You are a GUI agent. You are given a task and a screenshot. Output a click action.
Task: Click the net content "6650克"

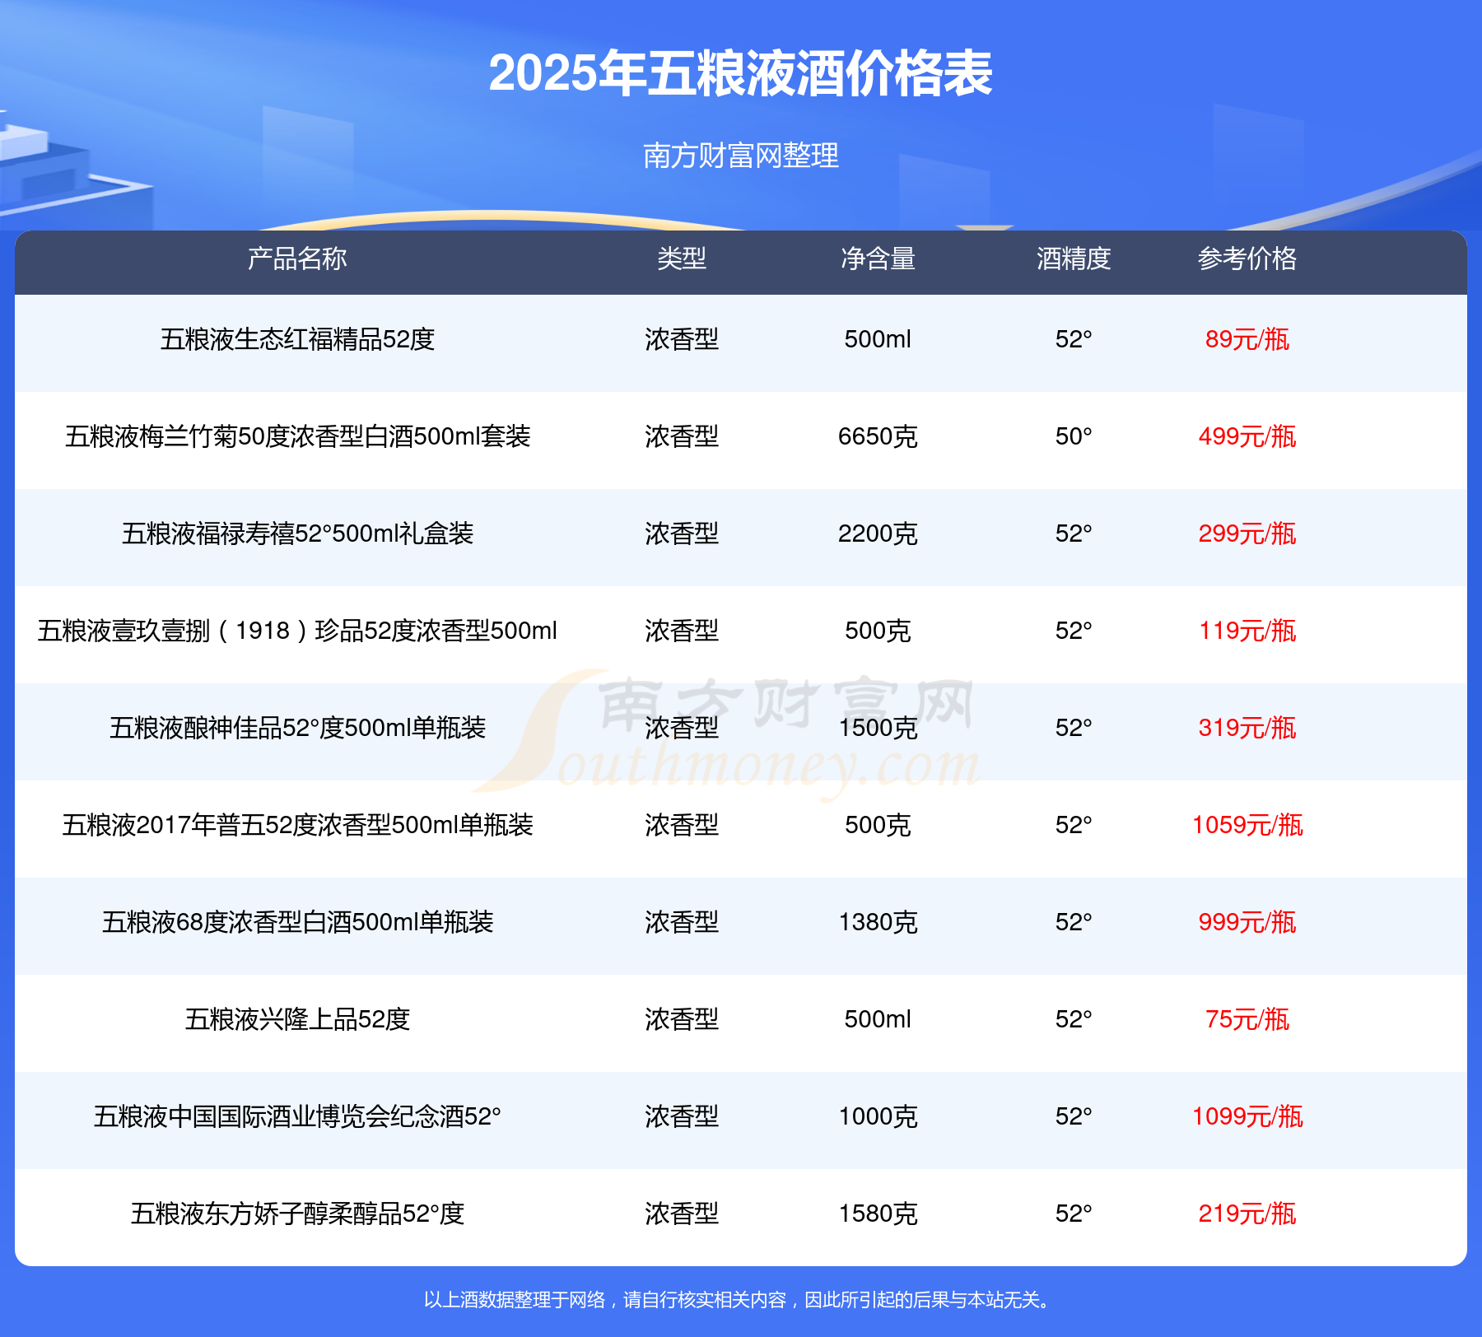tap(878, 436)
